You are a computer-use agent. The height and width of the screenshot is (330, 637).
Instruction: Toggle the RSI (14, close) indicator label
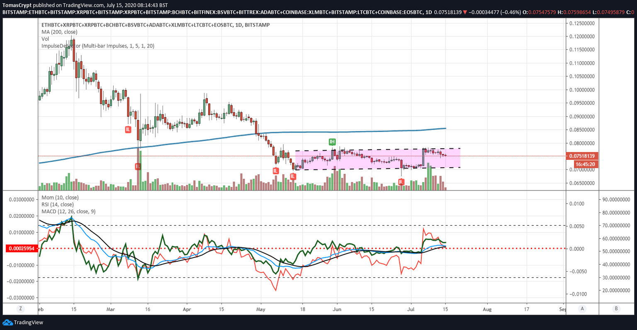pyautogui.click(x=58, y=205)
